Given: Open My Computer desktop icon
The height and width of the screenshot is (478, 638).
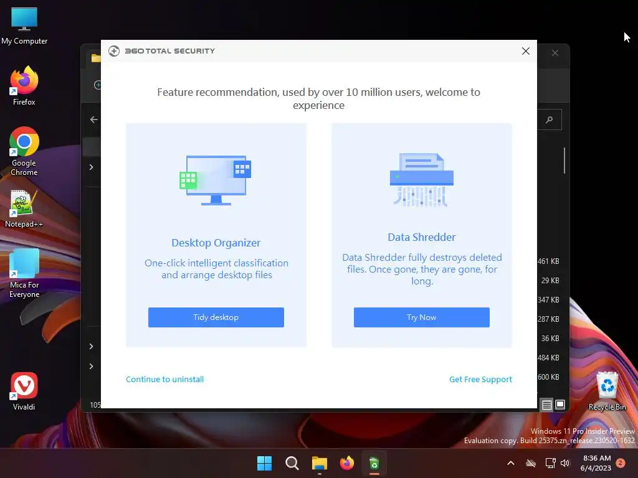Looking at the screenshot, I should tap(24, 25).
